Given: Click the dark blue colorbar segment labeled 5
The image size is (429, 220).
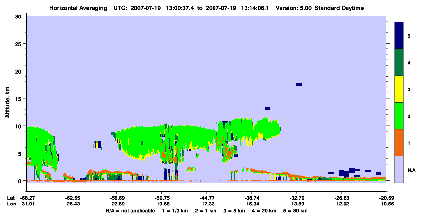Looking at the screenshot, I should pyautogui.click(x=399, y=36).
